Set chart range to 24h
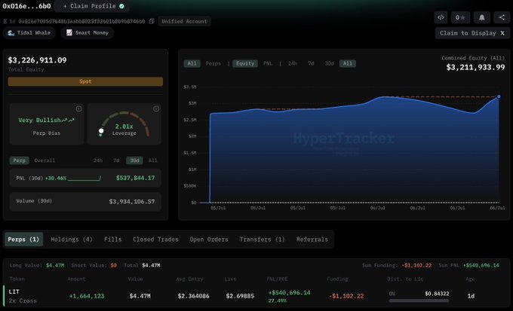The width and height of the screenshot is (513, 311). coord(293,63)
